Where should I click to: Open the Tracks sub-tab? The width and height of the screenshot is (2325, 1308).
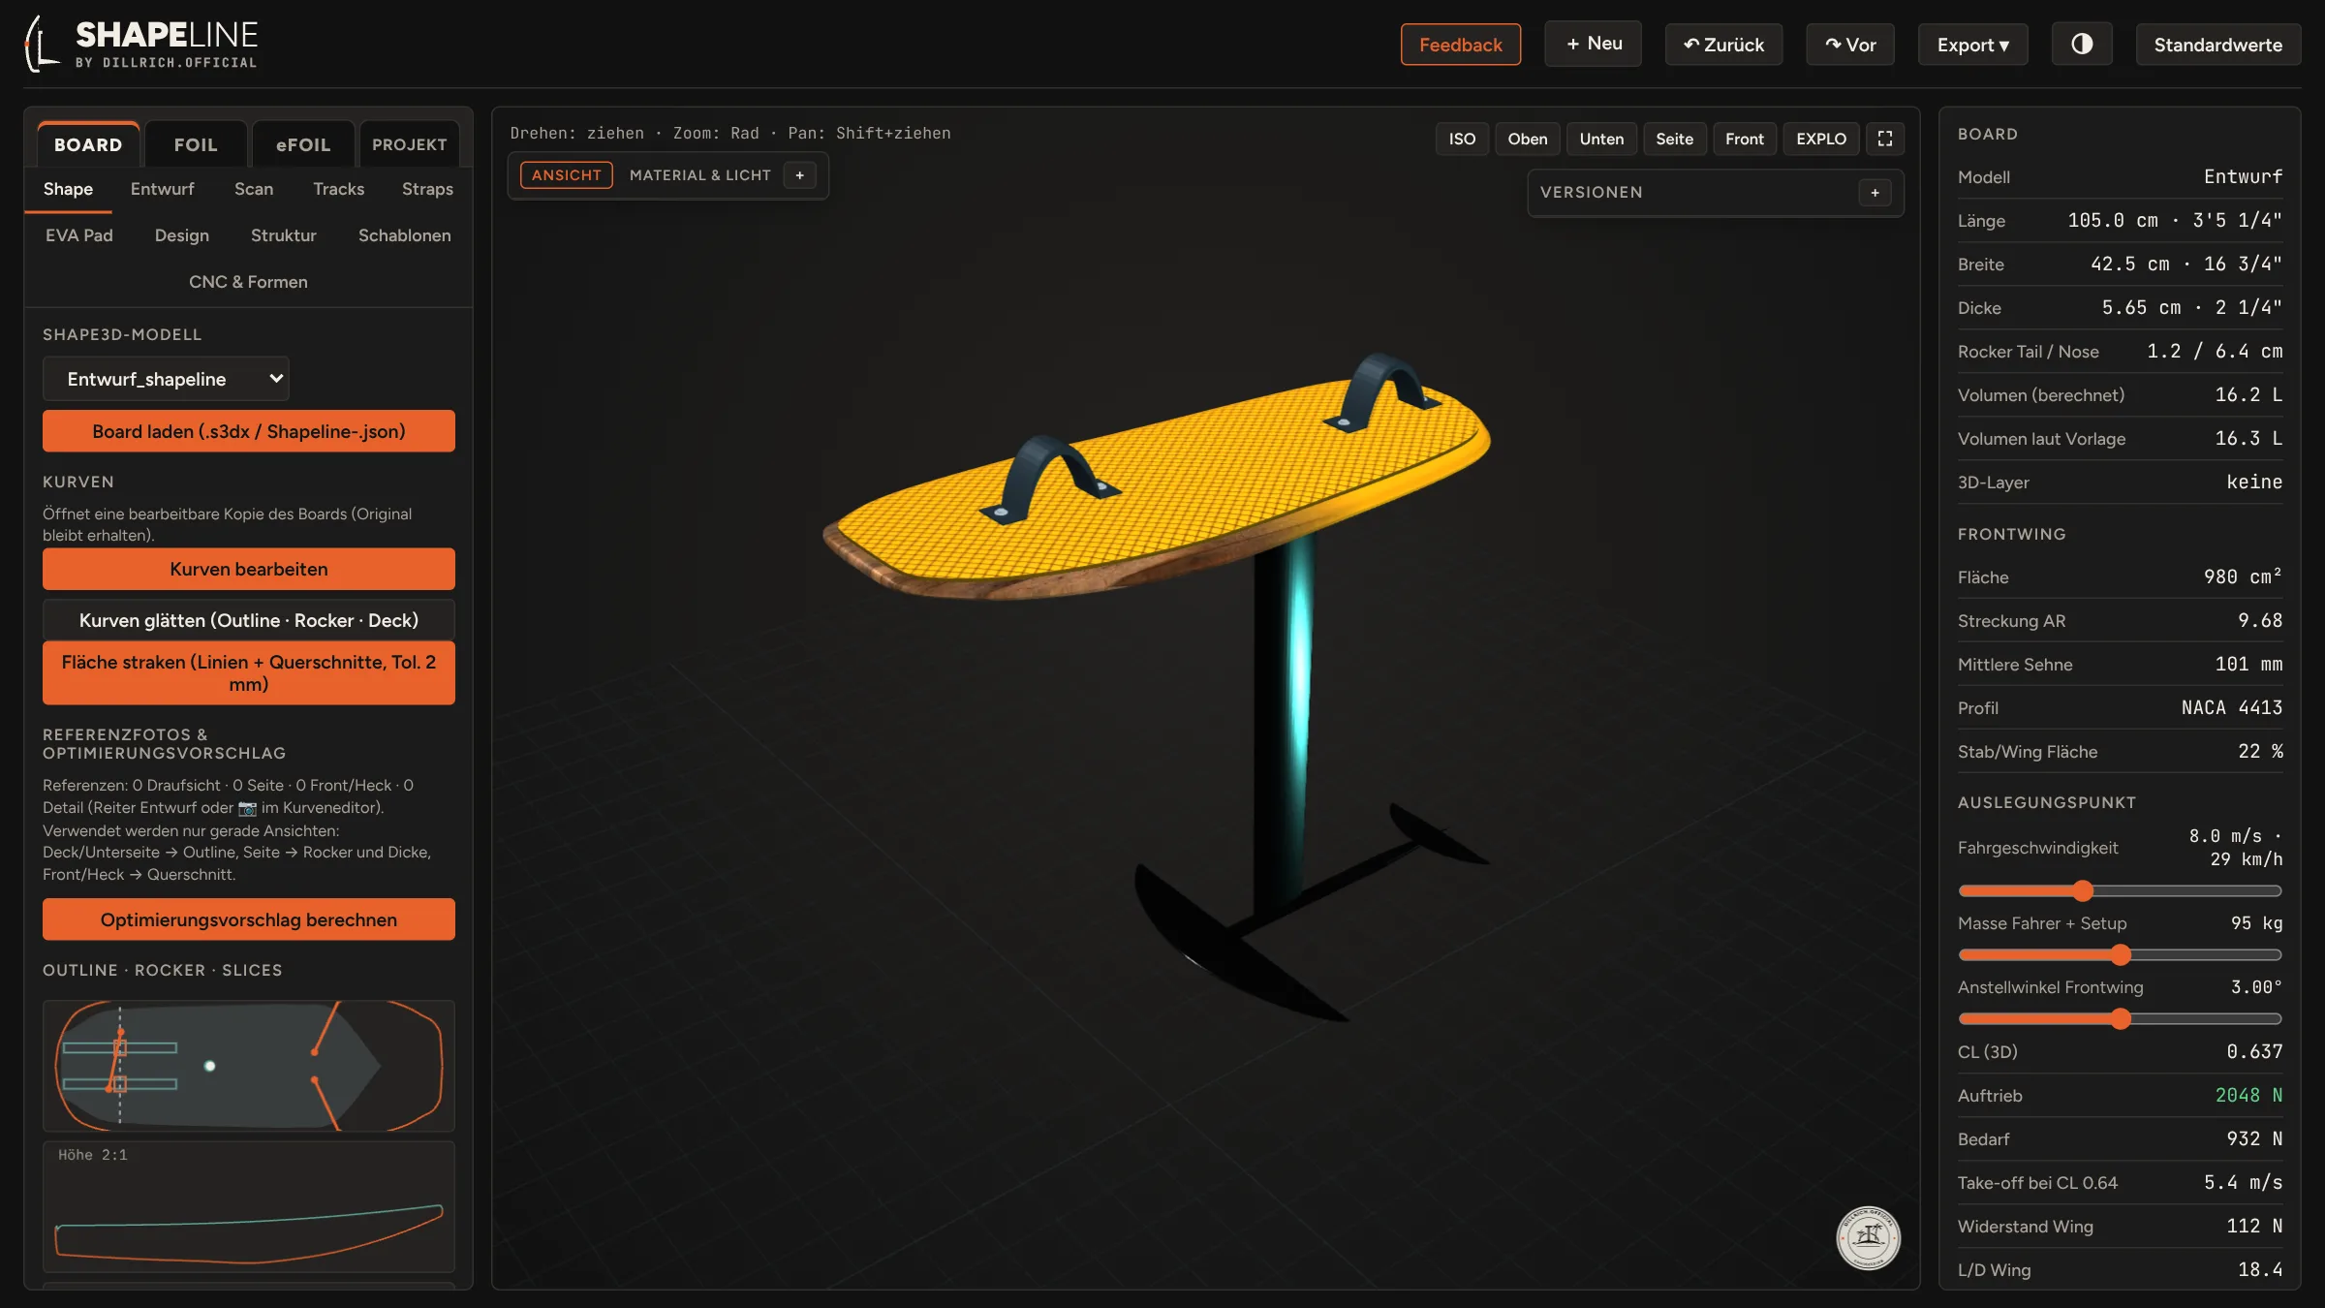tap(338, 189)
